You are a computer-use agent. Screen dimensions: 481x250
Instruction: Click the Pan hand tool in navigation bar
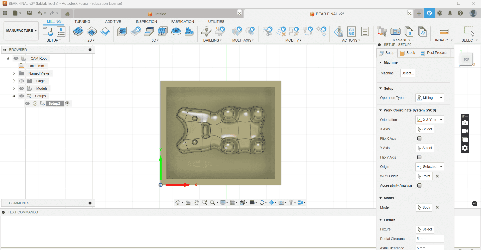(196, 202)
